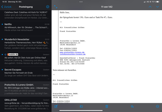162x112 pixels.
Task: Tap the 10:35 clock in status bar
Action: (x=4, y=2)
